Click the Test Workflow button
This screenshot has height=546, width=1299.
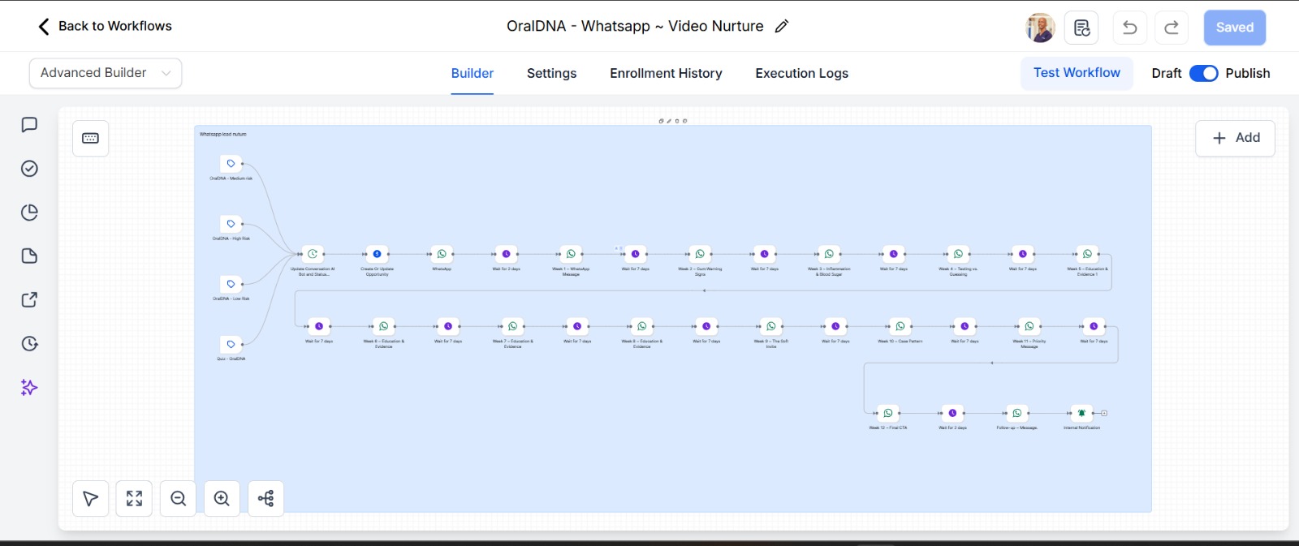[1077, 73]
